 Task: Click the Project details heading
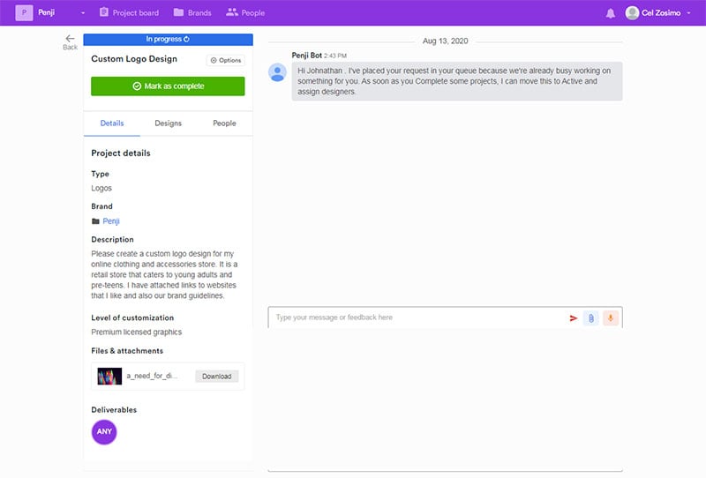click(x=121, y=153)
